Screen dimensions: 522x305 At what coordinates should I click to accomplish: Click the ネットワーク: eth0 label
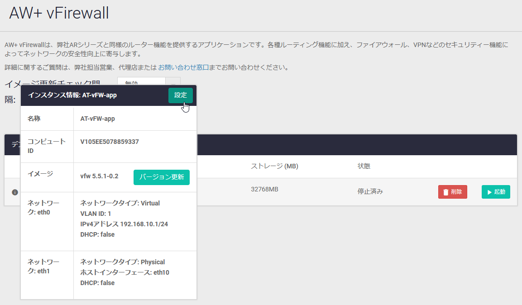43,208
